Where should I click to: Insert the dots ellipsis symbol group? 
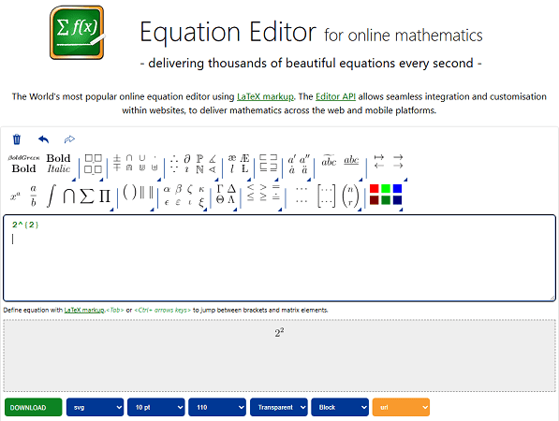tap(302, 196)
